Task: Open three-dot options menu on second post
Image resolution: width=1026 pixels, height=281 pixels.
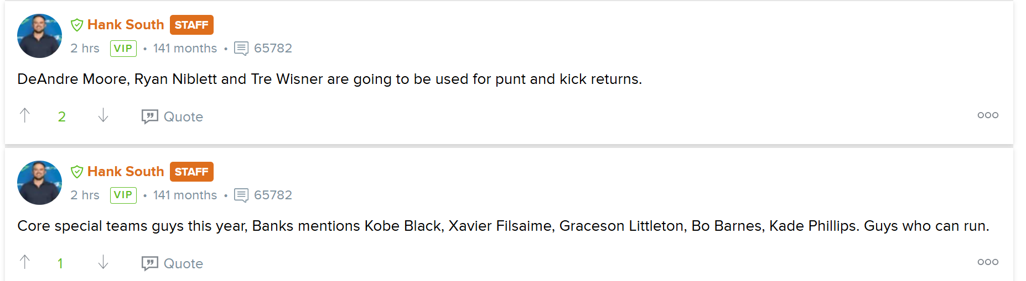Action: [x=988, y=262]
